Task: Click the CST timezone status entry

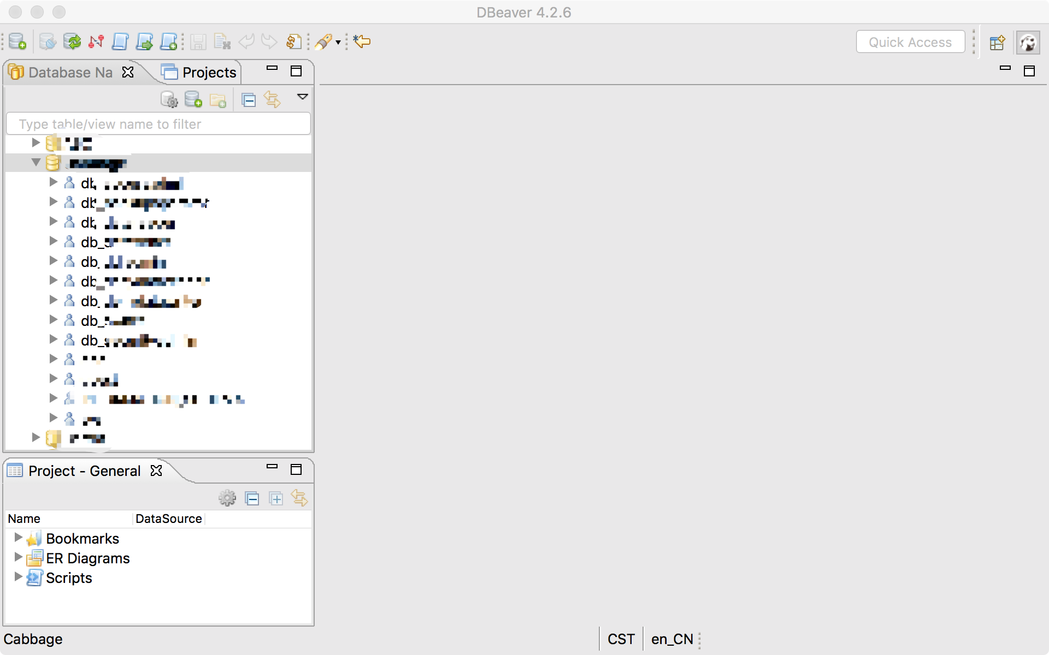Action: 621,639
